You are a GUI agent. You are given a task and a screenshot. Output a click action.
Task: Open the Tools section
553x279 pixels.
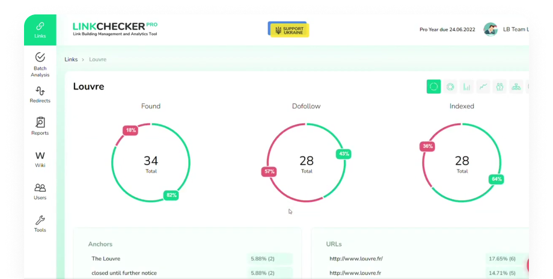(40, 224)
